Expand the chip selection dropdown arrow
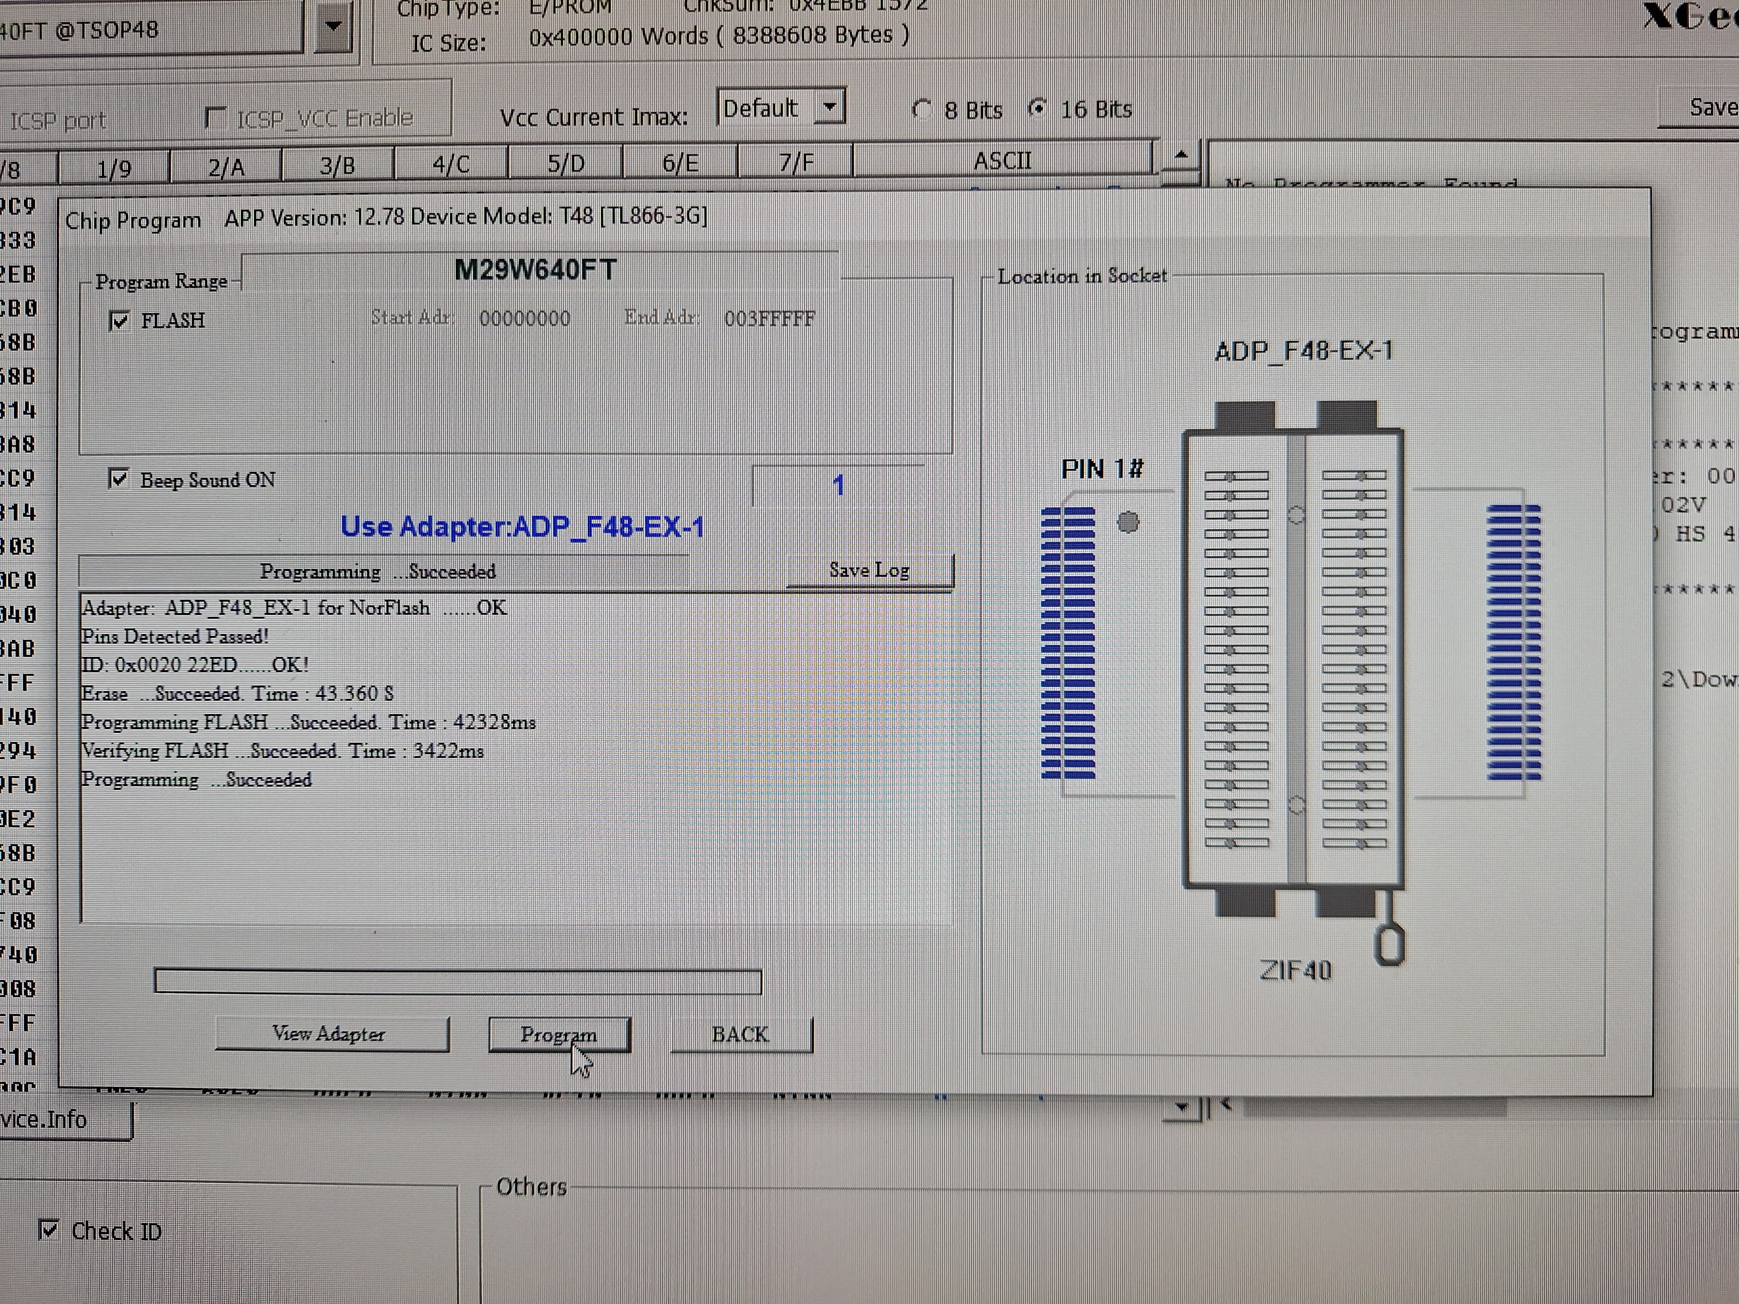1739x1304 pixels. pos(333,27)
